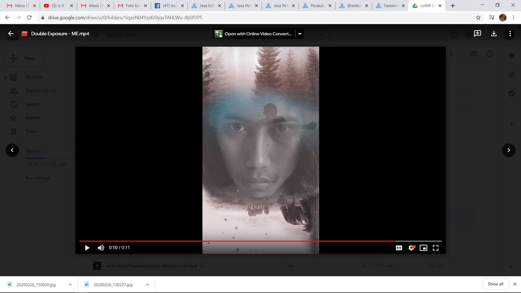
Task: Switch to the Foto bul Gmail tab
Action: point(132,5)
